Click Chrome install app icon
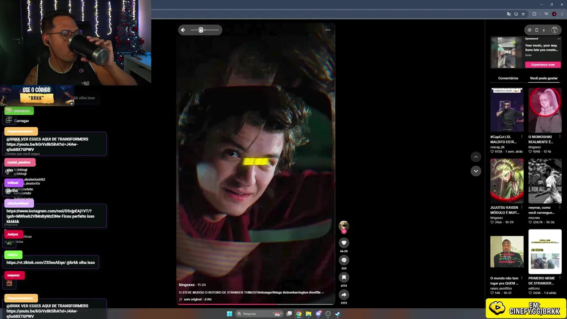This screenshot has height=319, width=567. point(516,14)
